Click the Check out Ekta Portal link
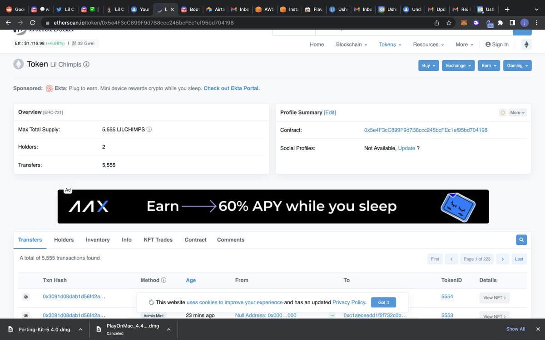545x340 pixels. click(x=232, y=88)
